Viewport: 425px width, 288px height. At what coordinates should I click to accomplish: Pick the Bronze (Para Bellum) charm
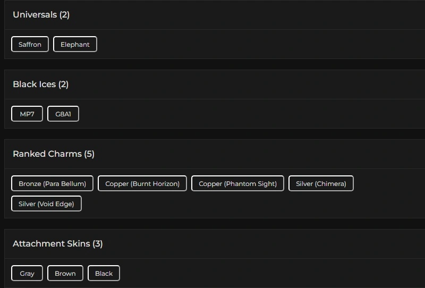52,183
